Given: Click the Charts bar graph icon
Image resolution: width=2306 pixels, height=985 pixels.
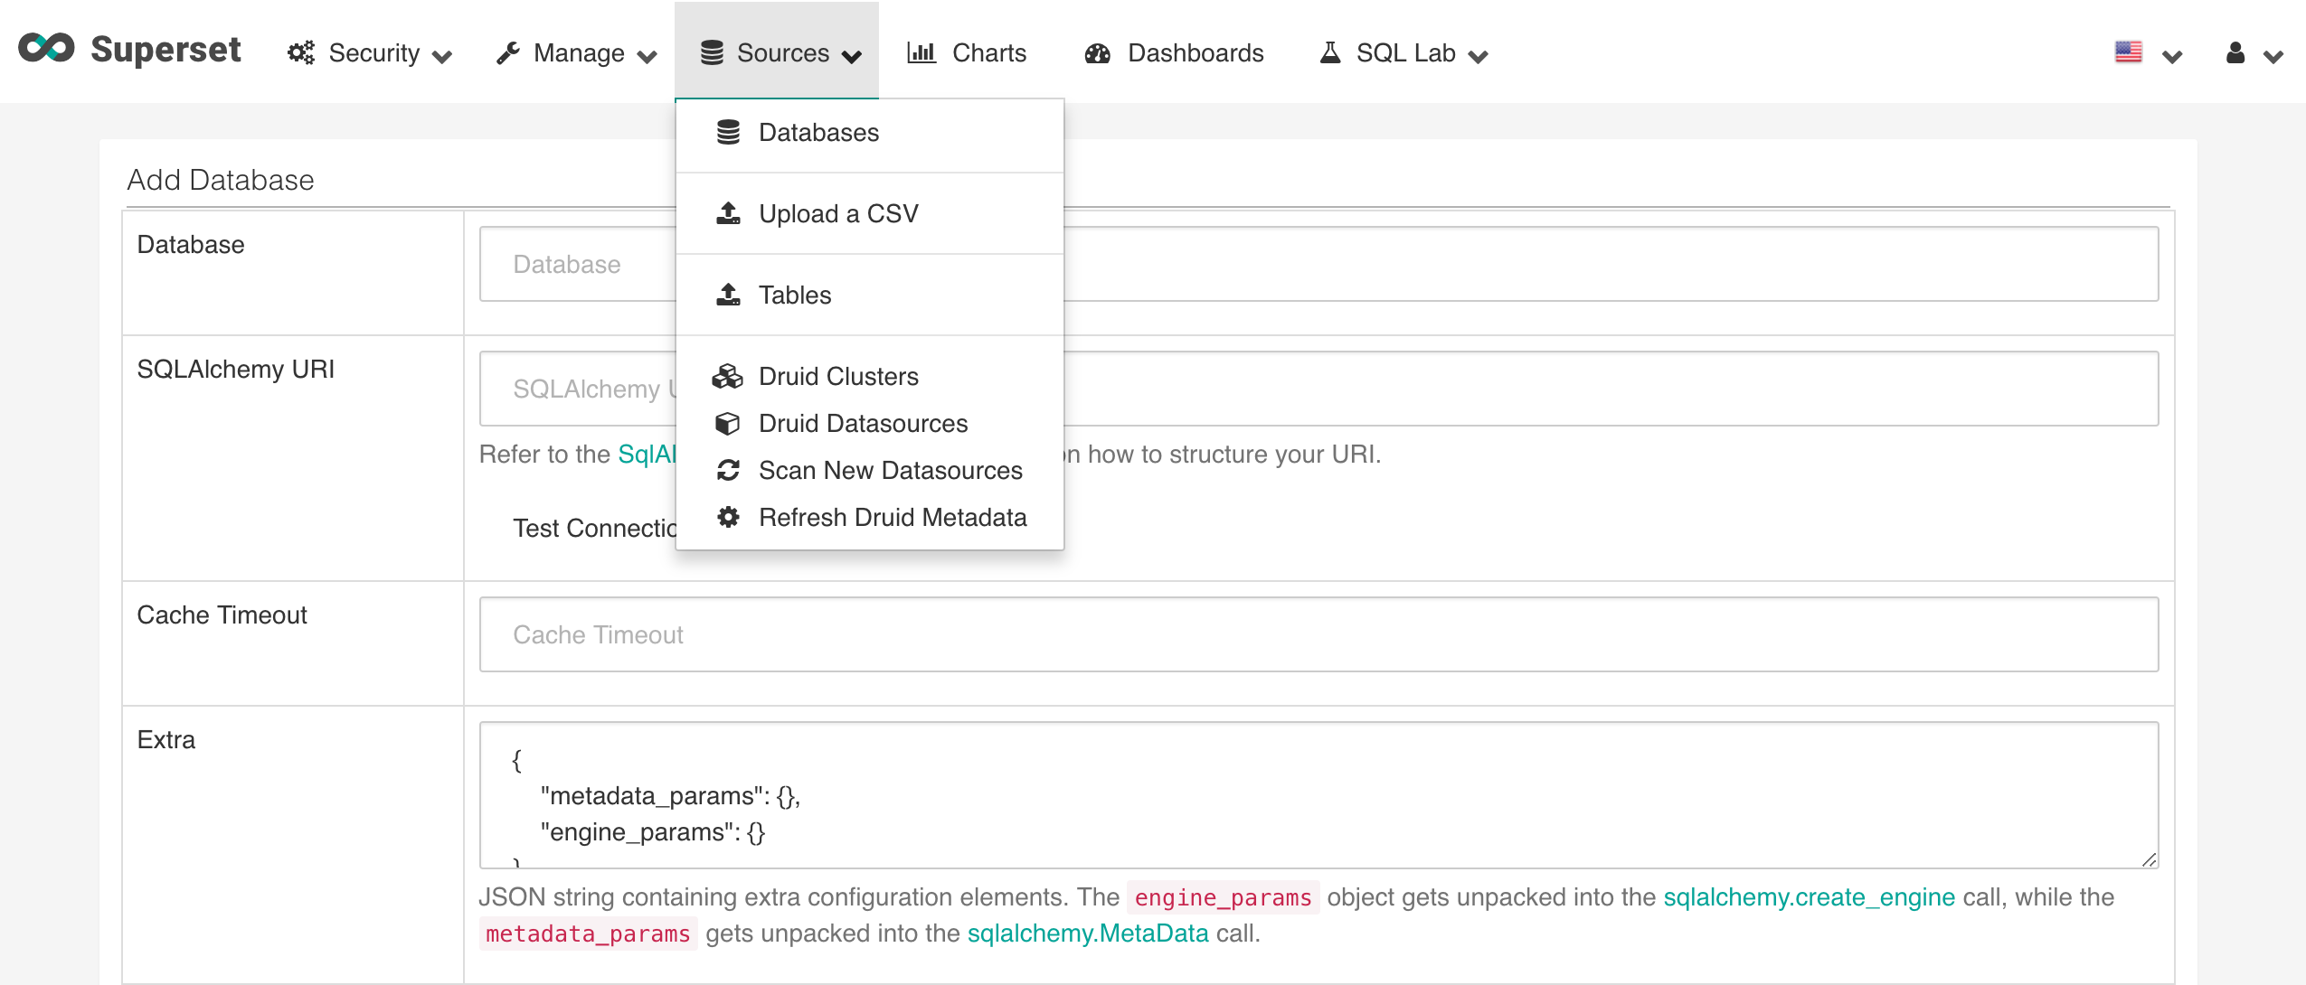Looking at the screenshot, I should point(921,53).
